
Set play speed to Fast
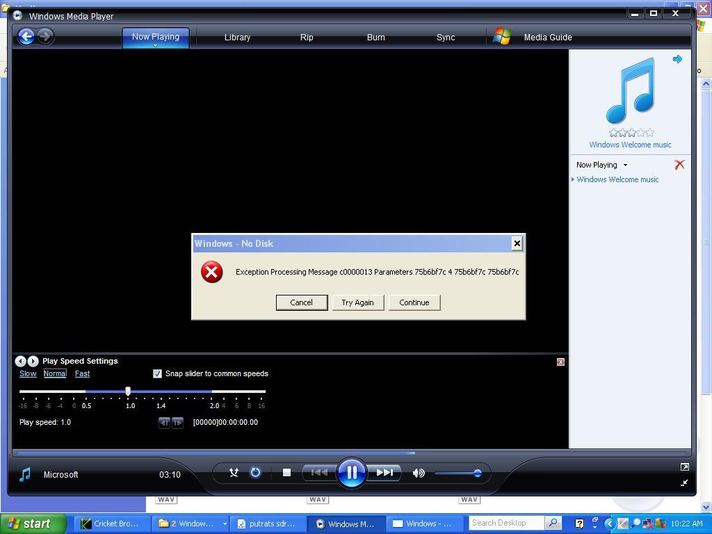tap(82, 373)
